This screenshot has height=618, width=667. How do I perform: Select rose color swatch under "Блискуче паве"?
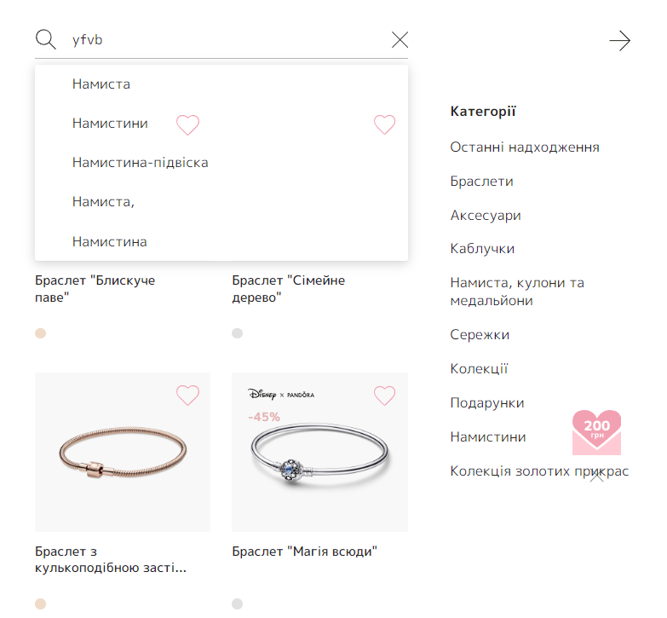[40, 333]
